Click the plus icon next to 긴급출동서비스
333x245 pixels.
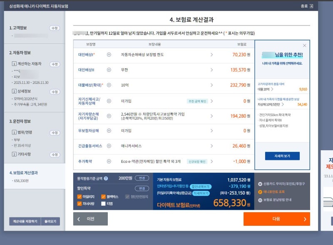109,146
